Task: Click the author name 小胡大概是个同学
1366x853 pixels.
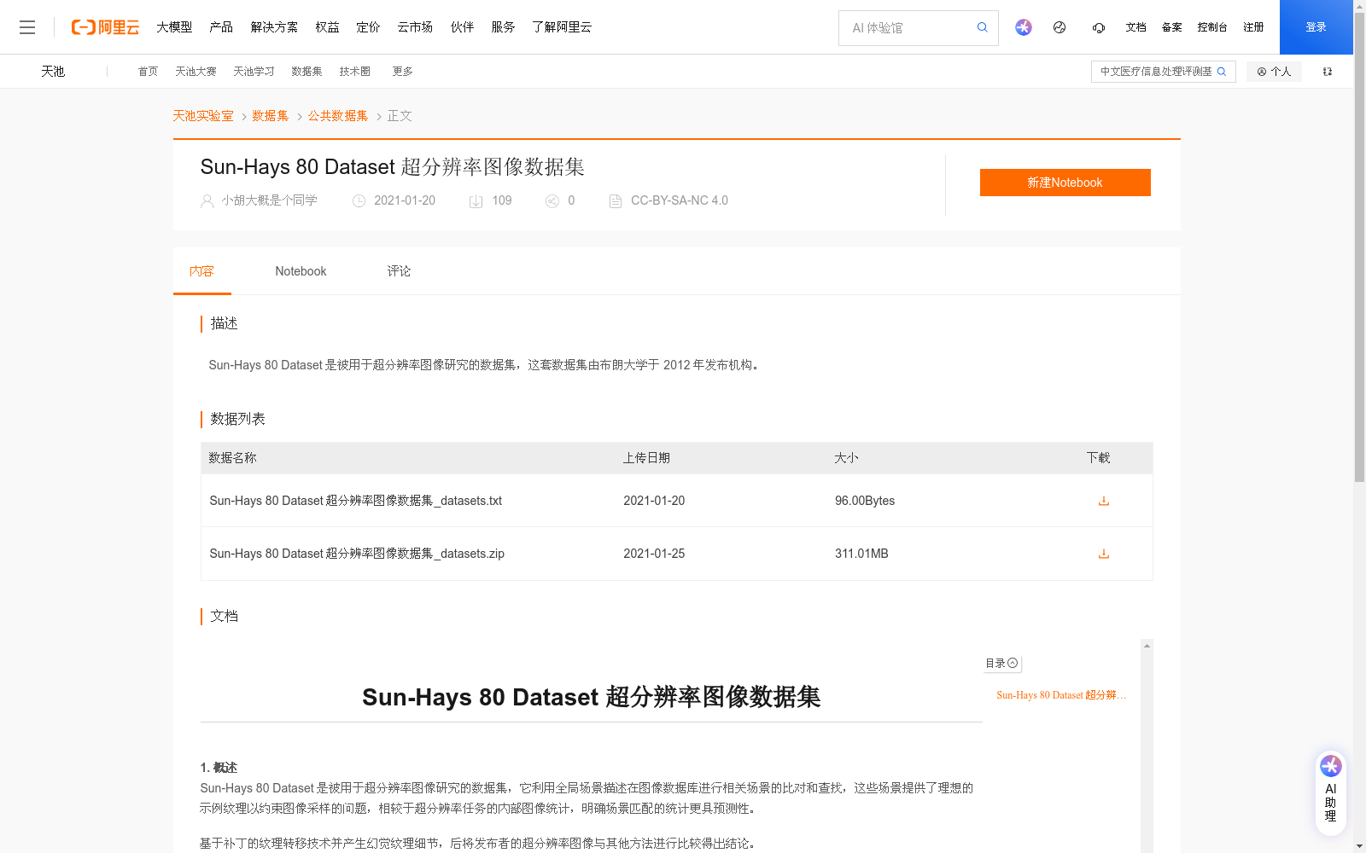Action: point(270,200)
